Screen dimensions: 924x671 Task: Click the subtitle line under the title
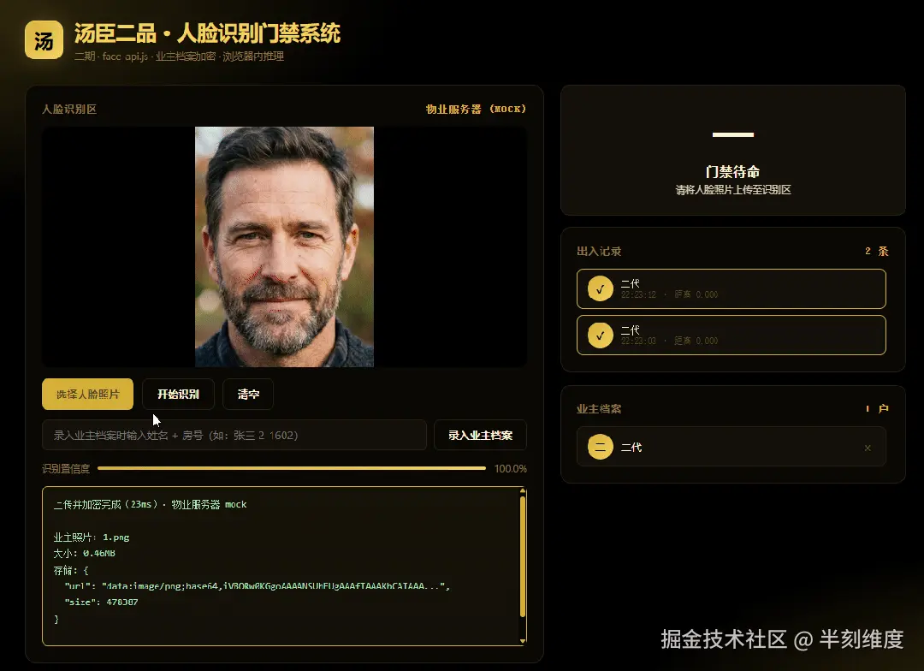179,56
